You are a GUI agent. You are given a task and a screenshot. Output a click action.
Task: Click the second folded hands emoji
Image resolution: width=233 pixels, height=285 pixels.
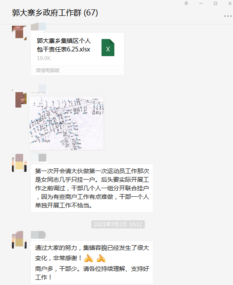point(101,258)
